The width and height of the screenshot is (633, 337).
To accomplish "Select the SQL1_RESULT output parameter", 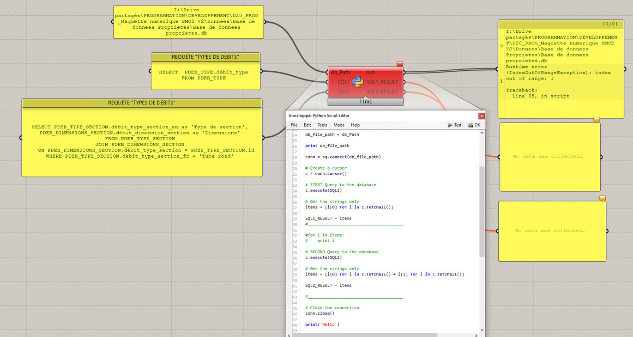I will (x=382, y=82).
